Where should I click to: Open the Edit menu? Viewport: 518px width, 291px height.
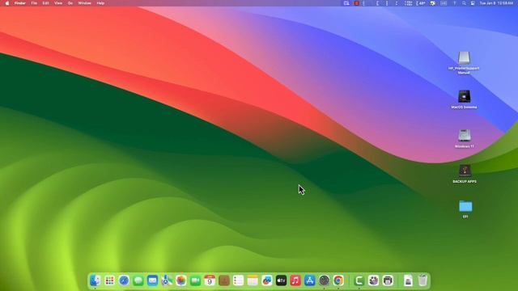coord(45,3)
